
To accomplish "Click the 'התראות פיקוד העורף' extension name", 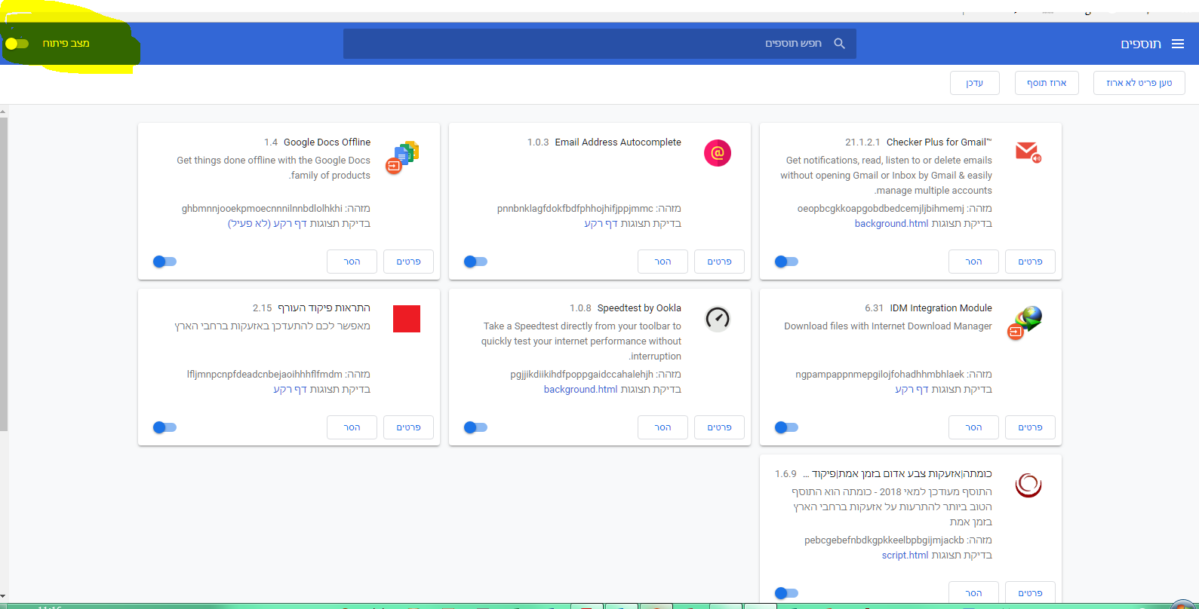I will click(324, 308).
